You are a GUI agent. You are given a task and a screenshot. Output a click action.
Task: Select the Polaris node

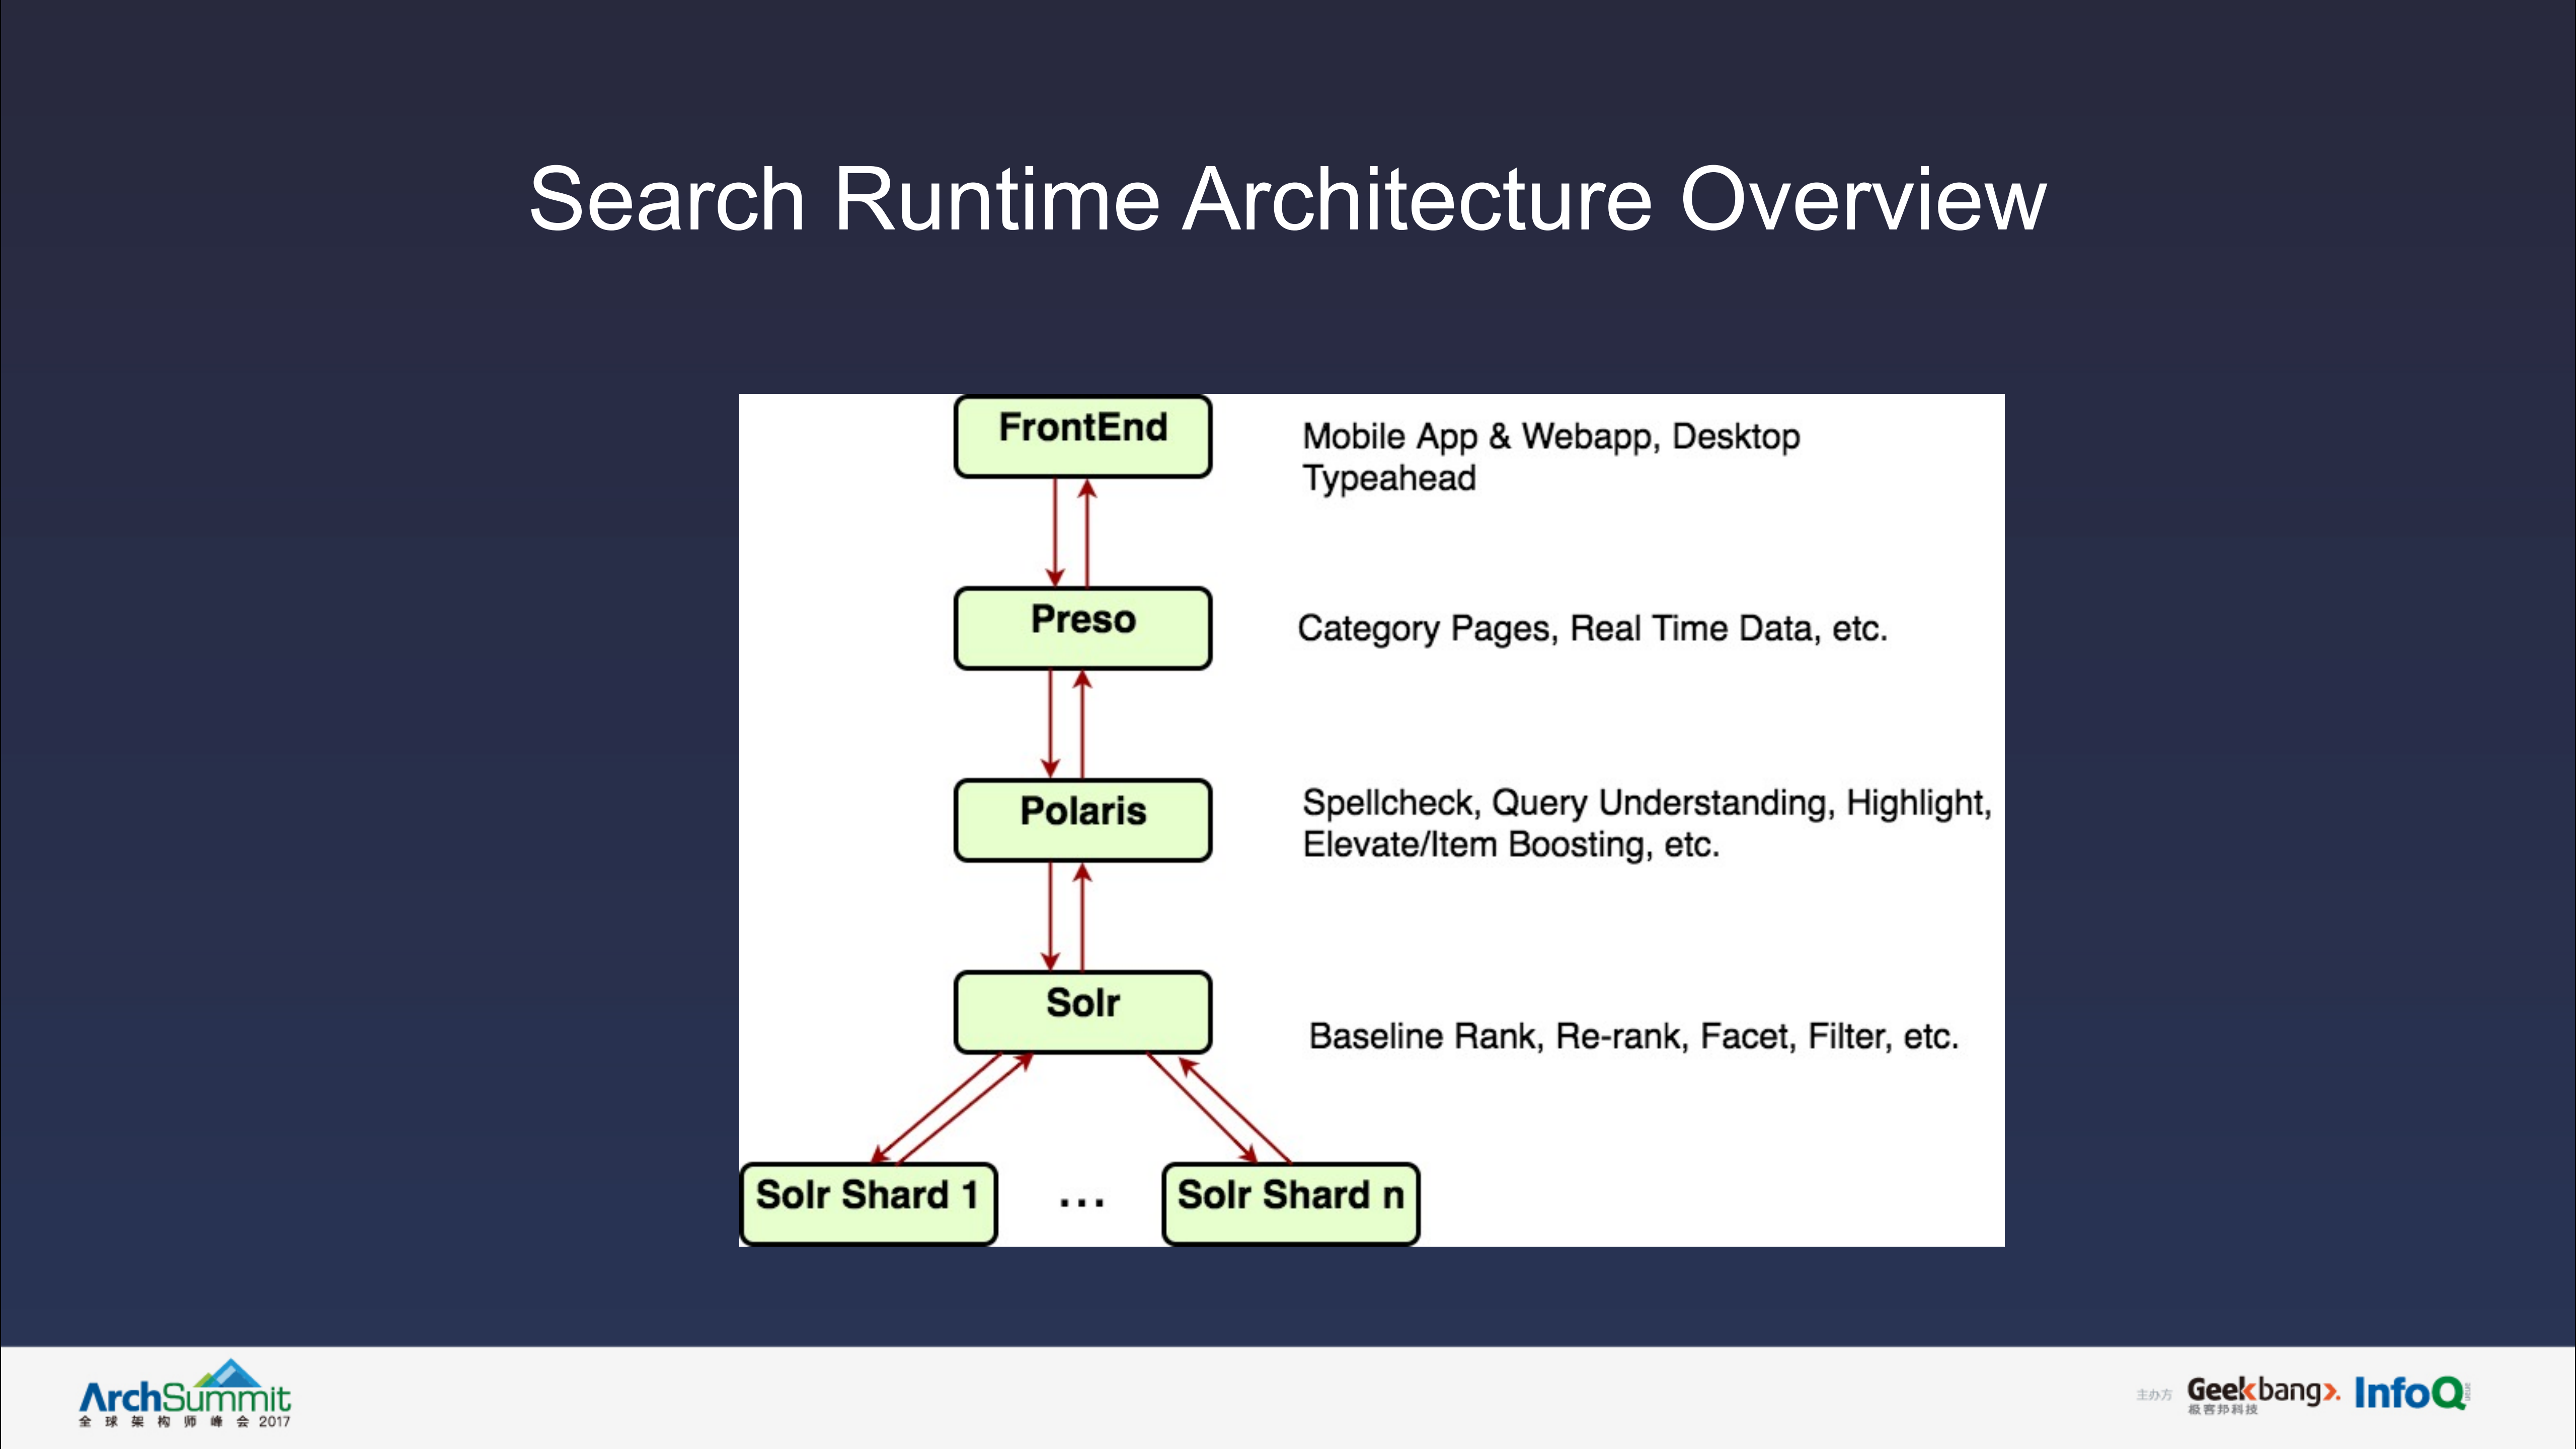coord(1083,819)
